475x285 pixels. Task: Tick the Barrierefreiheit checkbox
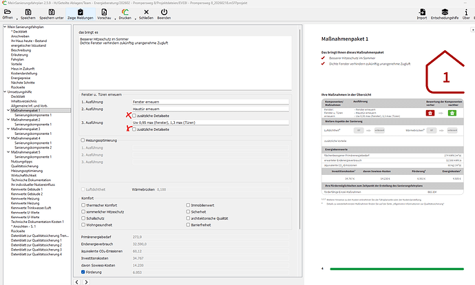tap(189, 224)
